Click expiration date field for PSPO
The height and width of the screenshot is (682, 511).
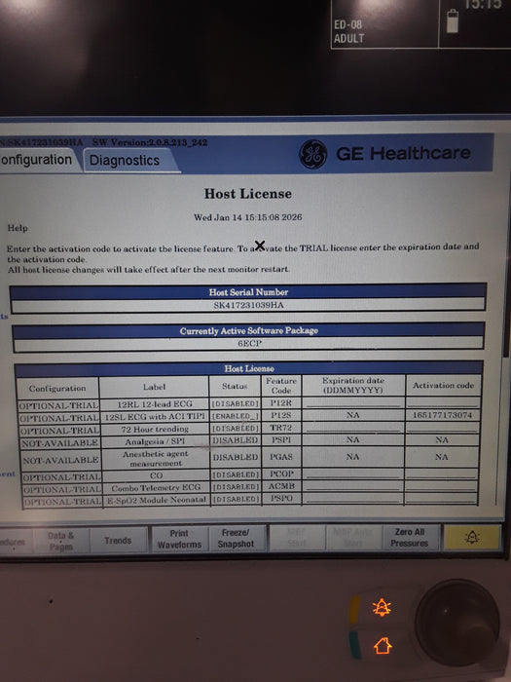[x=352, y=498]
